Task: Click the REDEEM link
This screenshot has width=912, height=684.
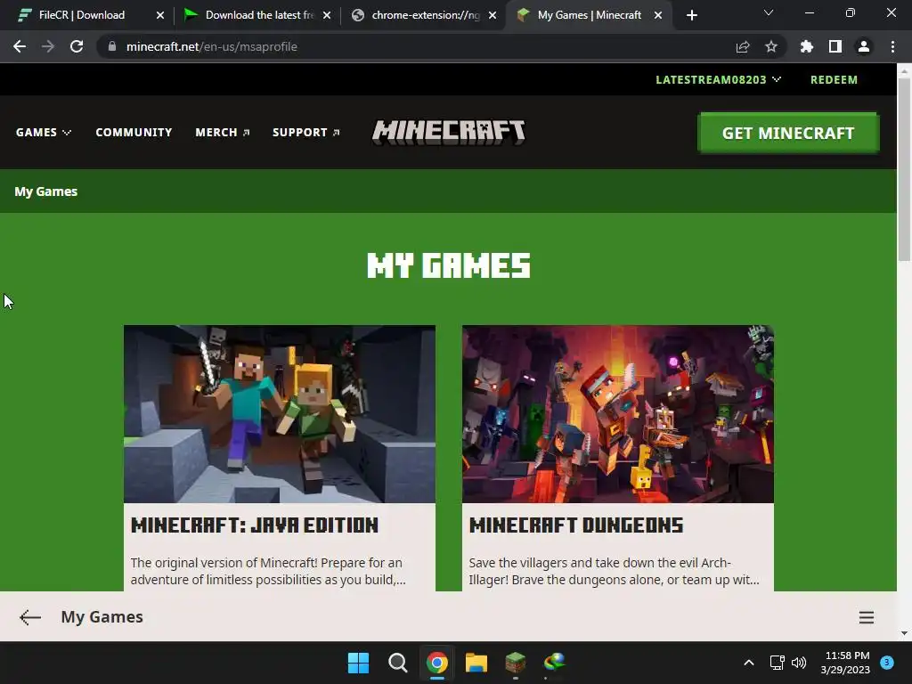Action: tap(834, 79)
